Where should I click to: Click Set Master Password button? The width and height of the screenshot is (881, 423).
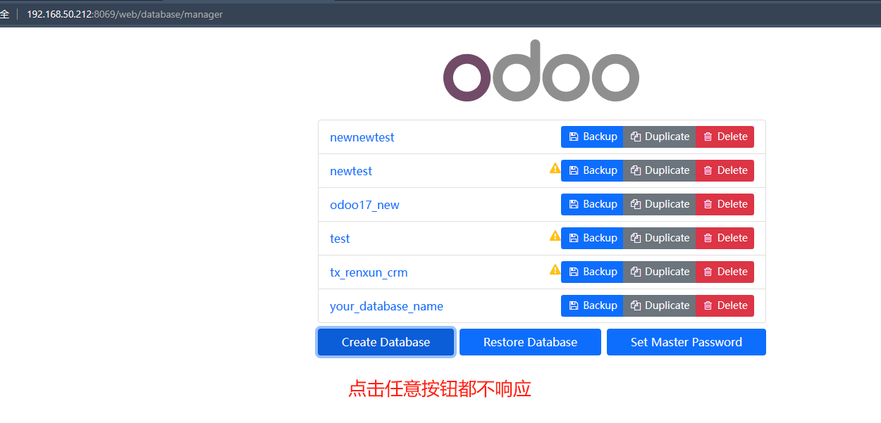click(686, 342)
